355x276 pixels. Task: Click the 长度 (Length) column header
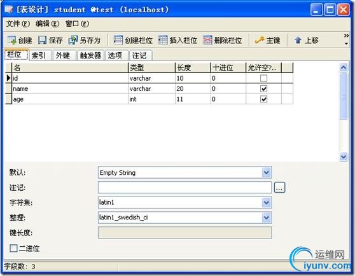(x=193, y=67)
